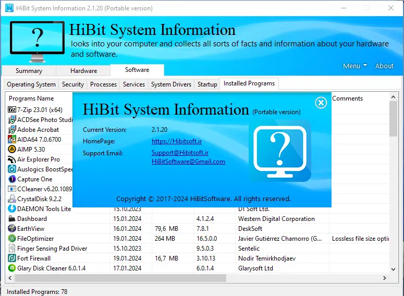This screenshot has height=296, width=404.
Task: Click the Western Digital Corporation publisher cell
Action: [x=276, y=219]
